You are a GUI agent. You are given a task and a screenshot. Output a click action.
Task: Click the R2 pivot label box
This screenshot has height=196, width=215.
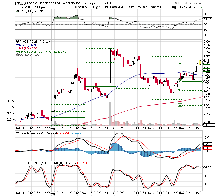(179, 63)
